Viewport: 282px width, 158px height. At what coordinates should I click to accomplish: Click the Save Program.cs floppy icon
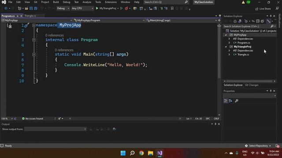point(31,8)
